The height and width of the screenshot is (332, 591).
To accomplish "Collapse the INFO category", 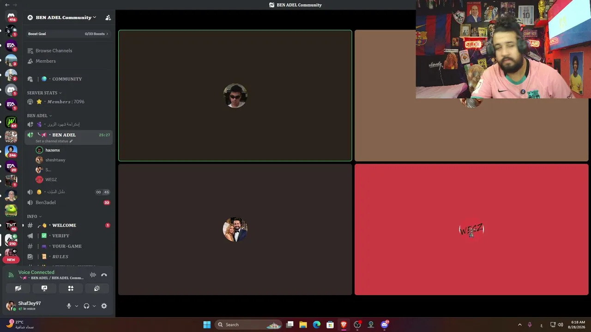I will 34,216.
